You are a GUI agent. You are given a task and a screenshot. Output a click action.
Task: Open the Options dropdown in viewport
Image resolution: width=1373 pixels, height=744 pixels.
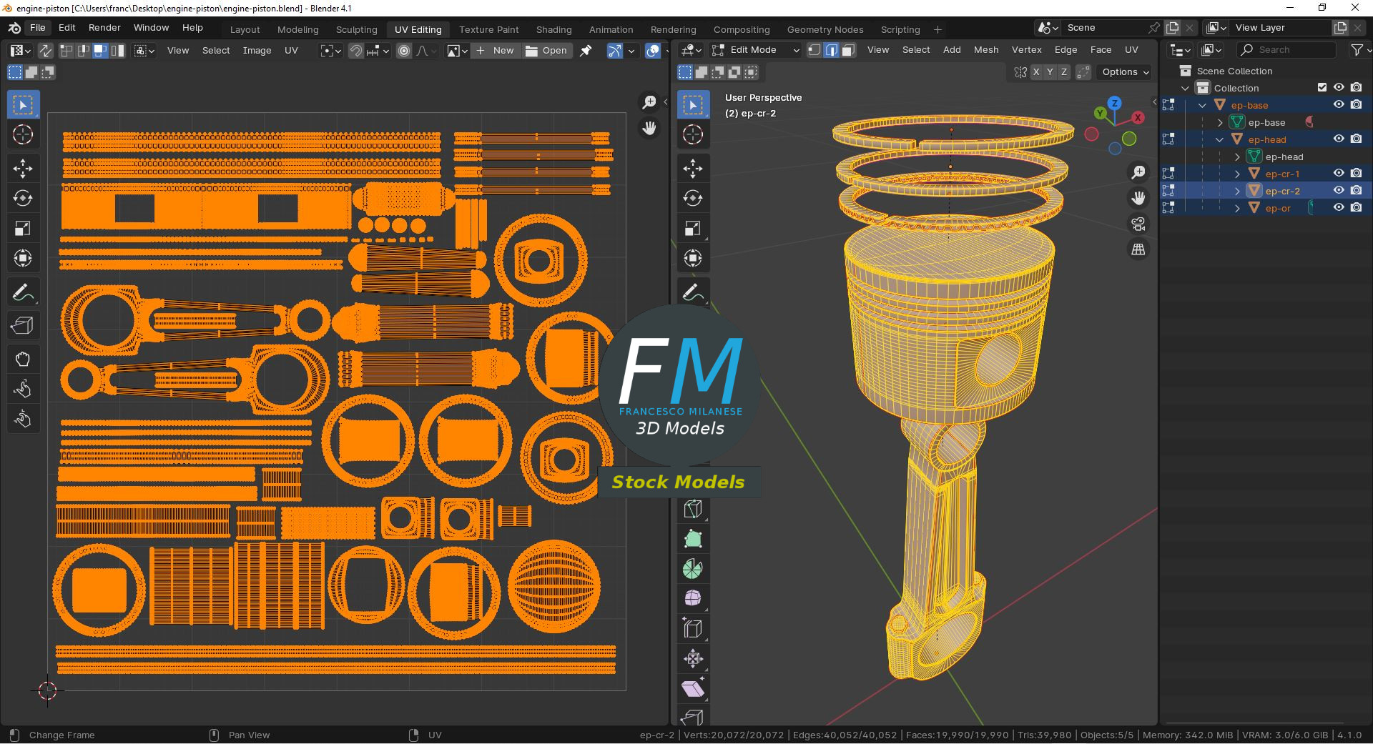pos(1126,72)
